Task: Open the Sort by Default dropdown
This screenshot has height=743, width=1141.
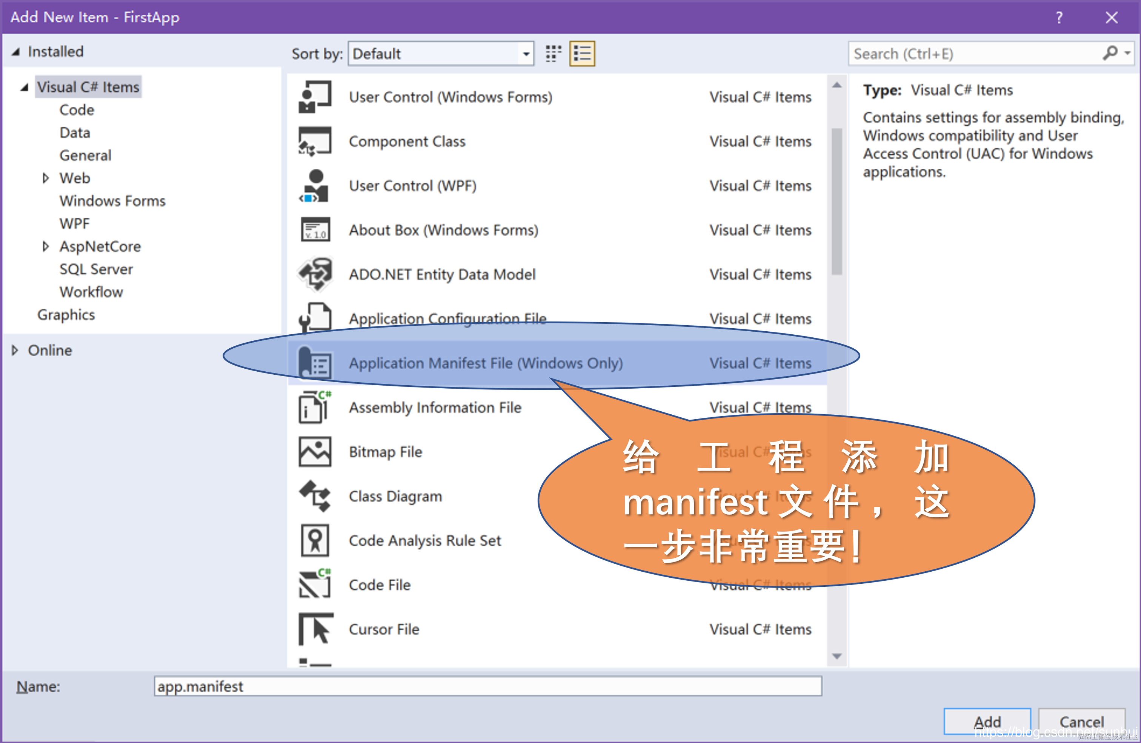Action: (526, 54)
